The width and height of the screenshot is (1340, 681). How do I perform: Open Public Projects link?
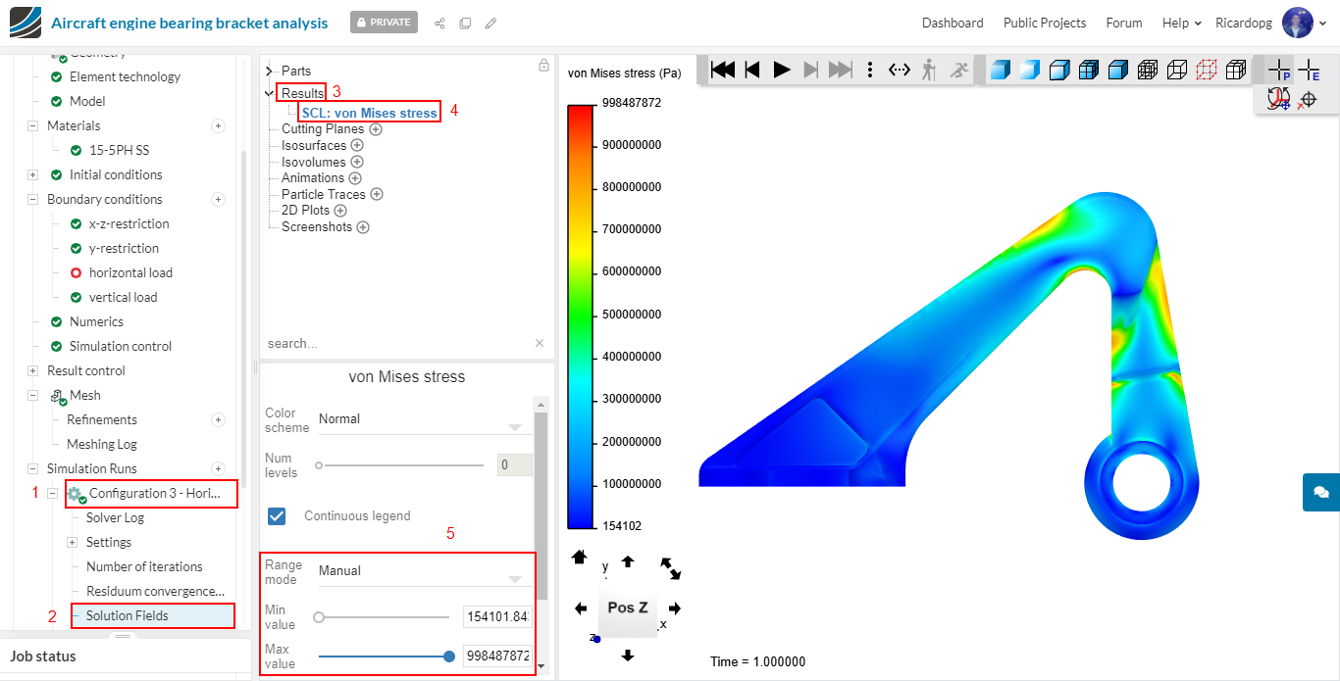tap(1045, 23)
